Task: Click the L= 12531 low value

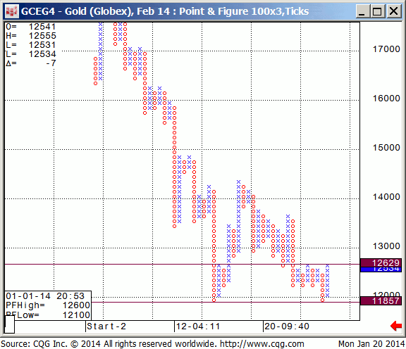Action: coord(31,45)
